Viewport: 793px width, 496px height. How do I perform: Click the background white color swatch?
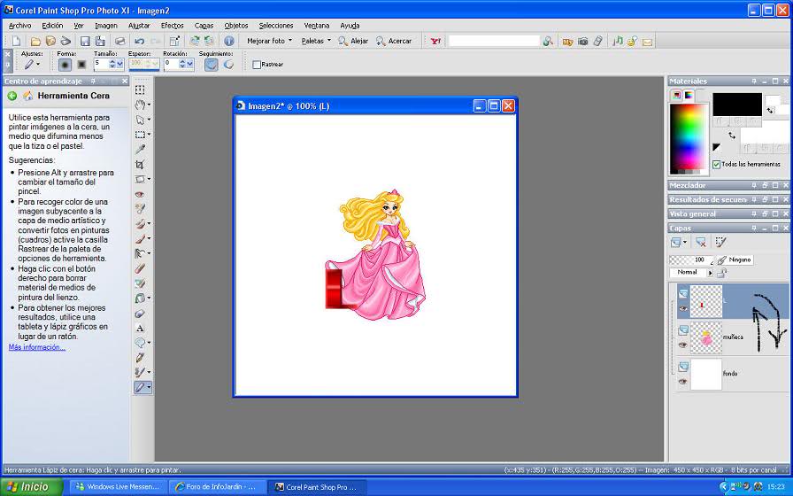[764, 134]
